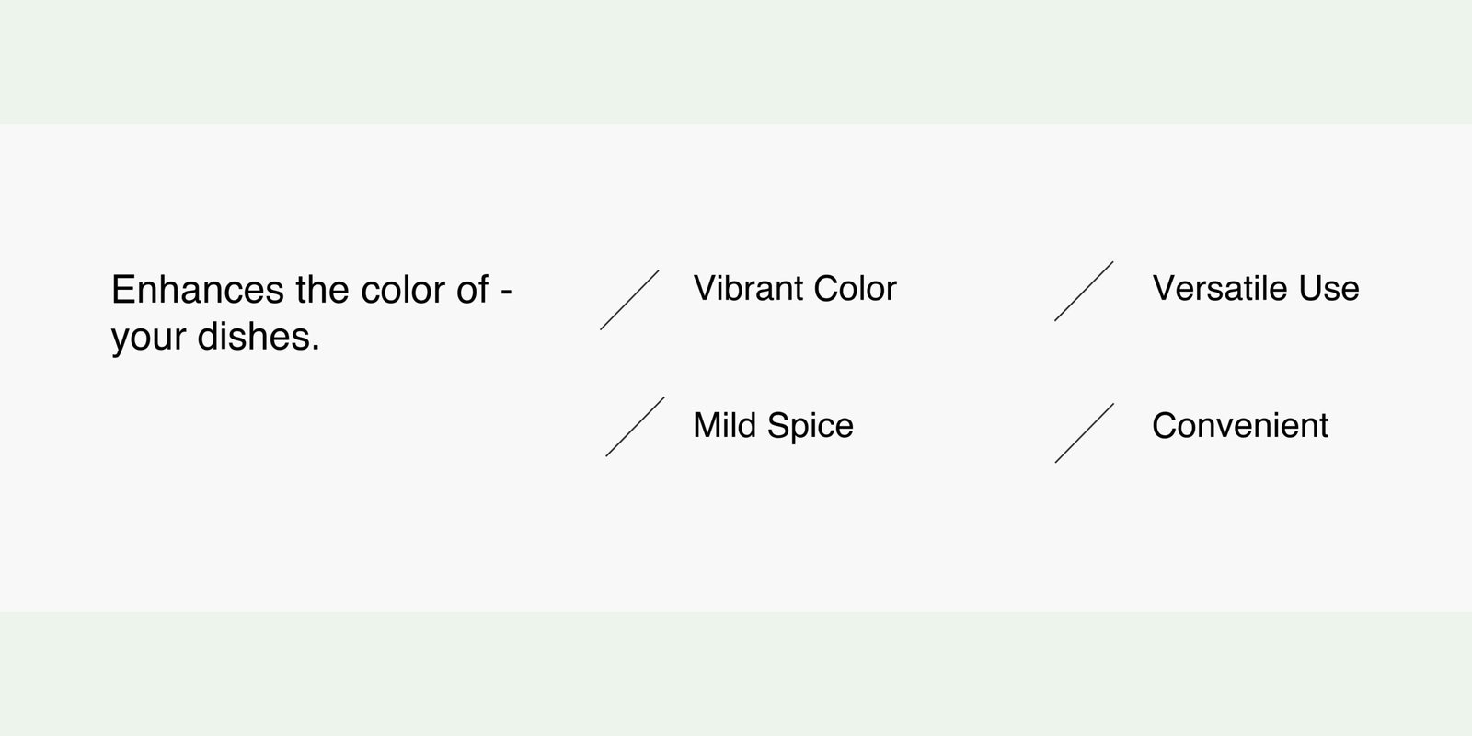Click the word "Use" in the features
This screenshot has height=736, width=1472.
point(1328,289)
